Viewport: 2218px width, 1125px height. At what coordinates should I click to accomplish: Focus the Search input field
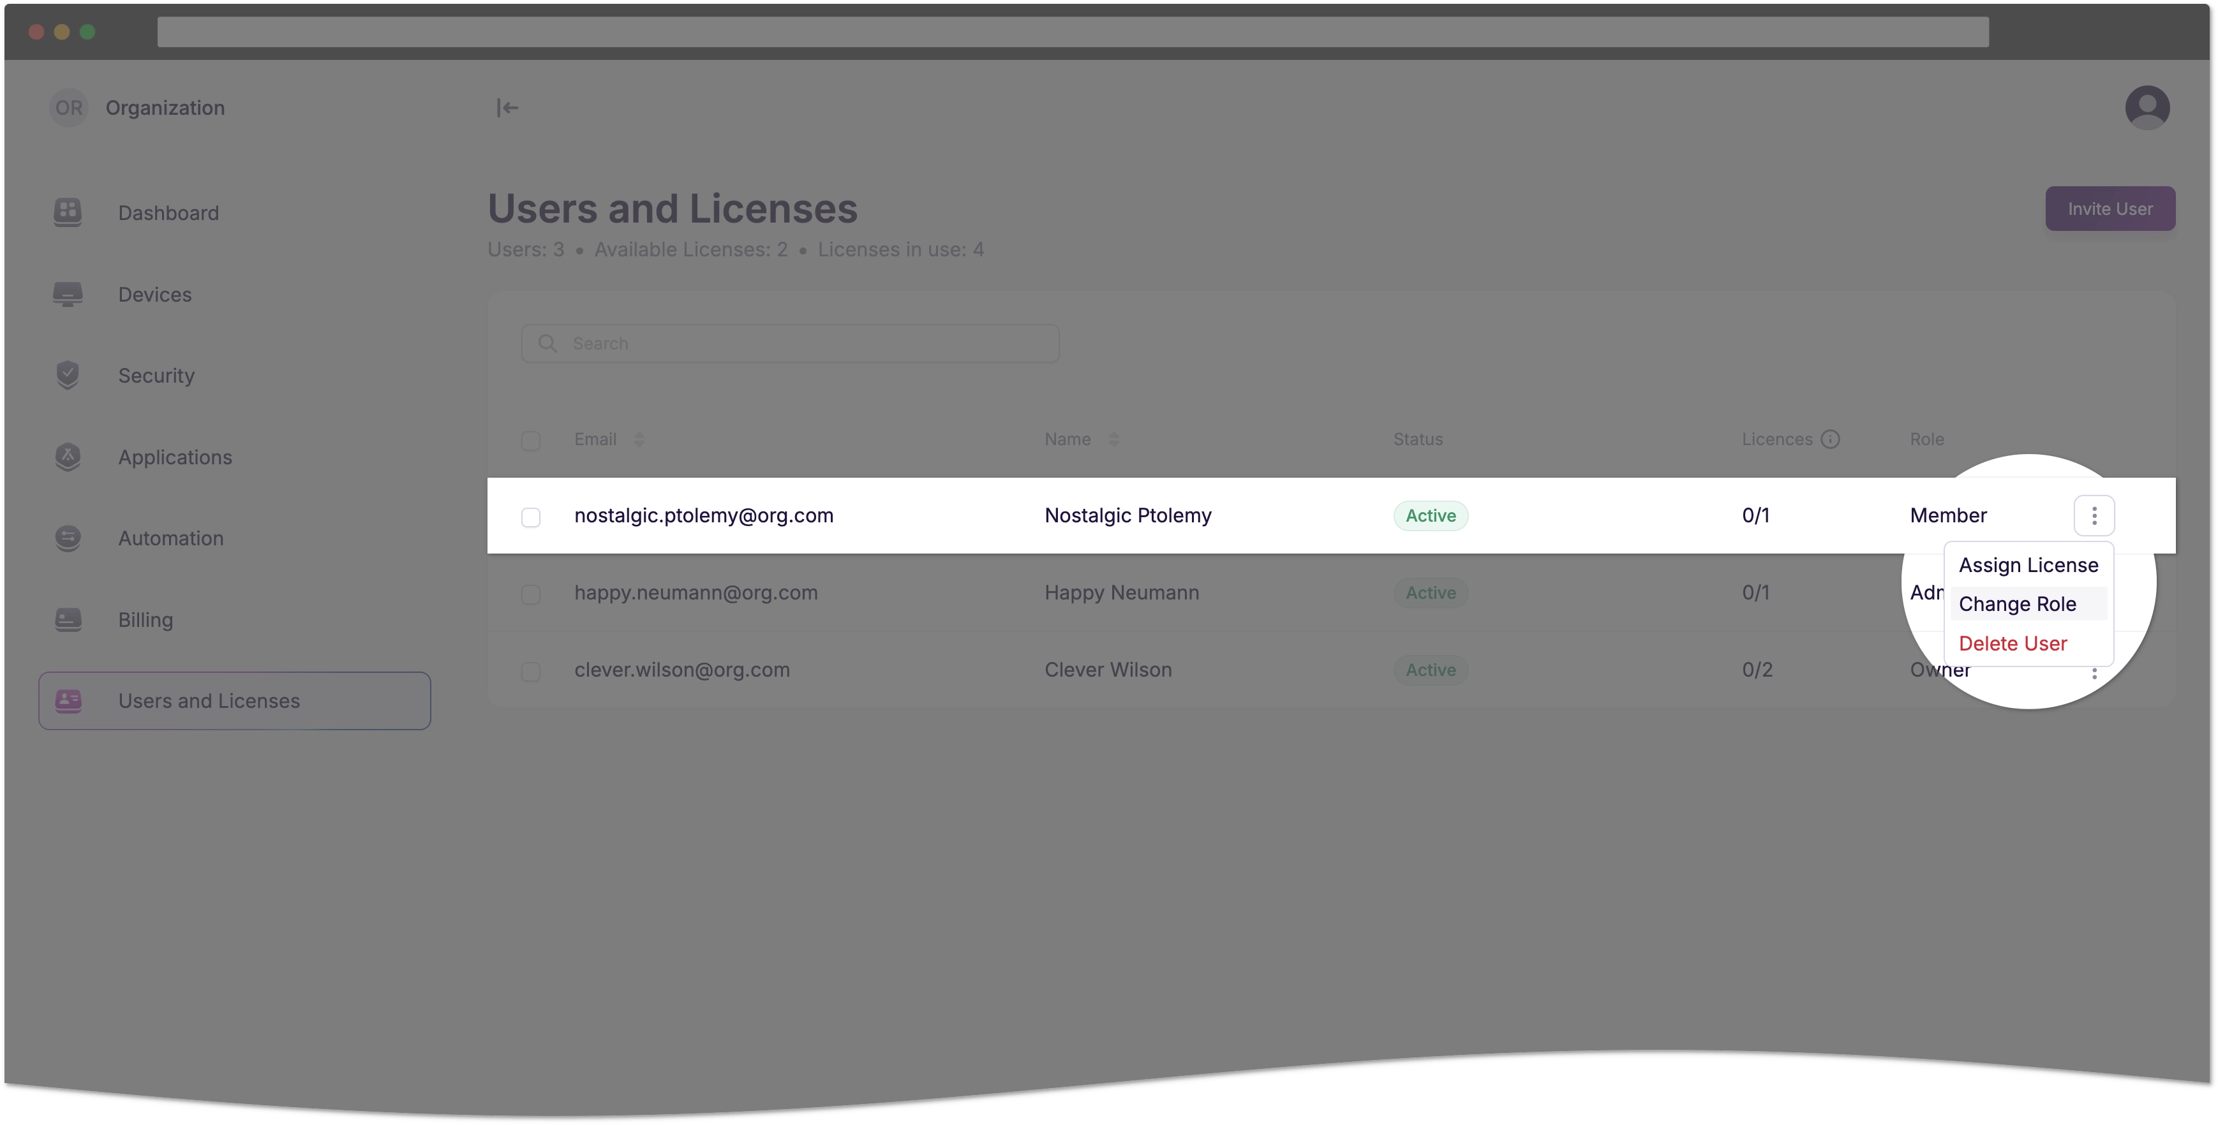789,344
